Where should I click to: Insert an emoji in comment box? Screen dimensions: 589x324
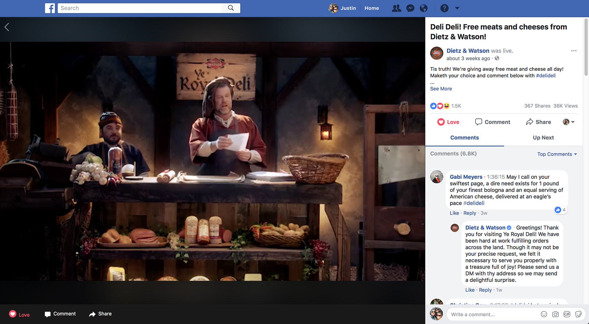[544, 314]
